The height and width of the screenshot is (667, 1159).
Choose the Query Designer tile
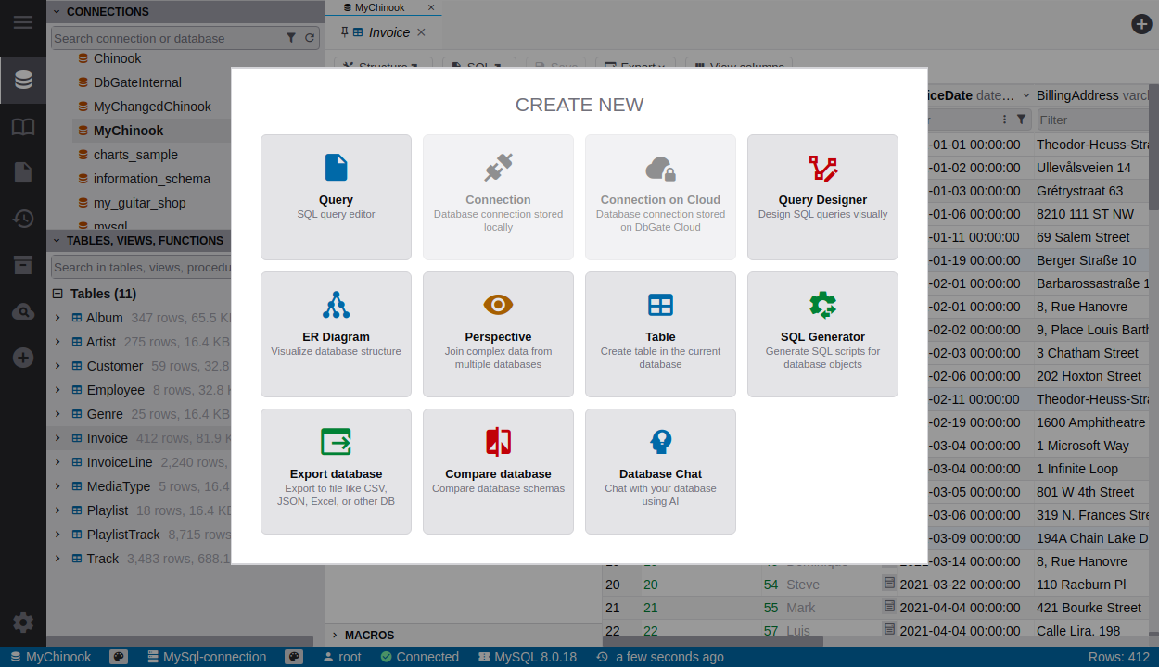click(x=822, y=197)
